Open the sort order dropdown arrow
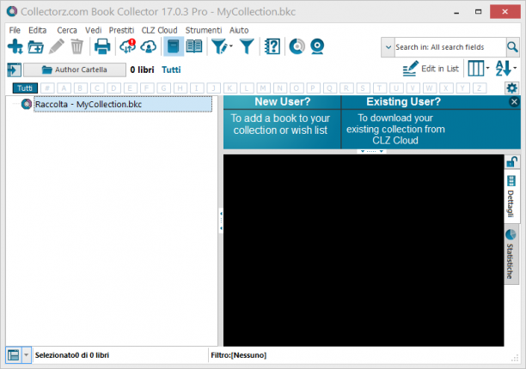 click(515, 69)
